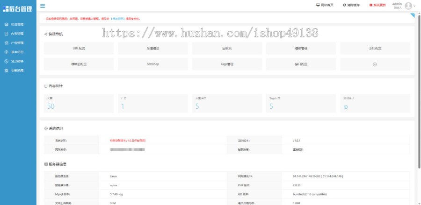The width and height of the screenshot is (421, 205).
Task: Click the 7.0.33 PHP version value
Action: [297, 185]
